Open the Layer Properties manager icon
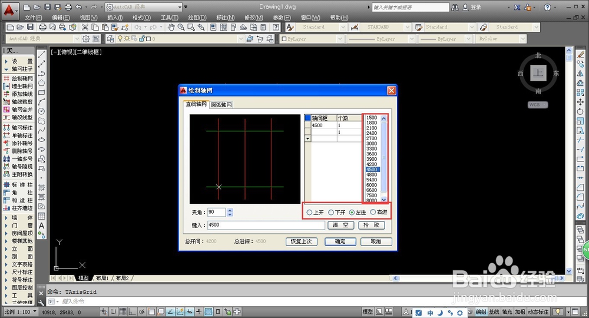This screenshot has height=318, width=589. [110, 39]
